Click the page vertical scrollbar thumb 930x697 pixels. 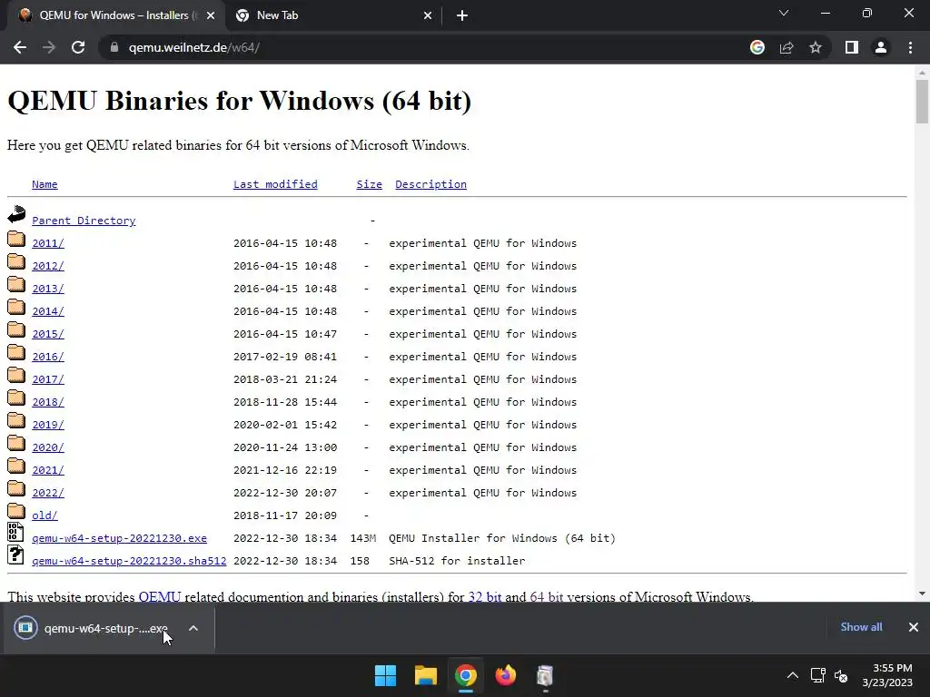pyautogui.click(x=922, y=102)
